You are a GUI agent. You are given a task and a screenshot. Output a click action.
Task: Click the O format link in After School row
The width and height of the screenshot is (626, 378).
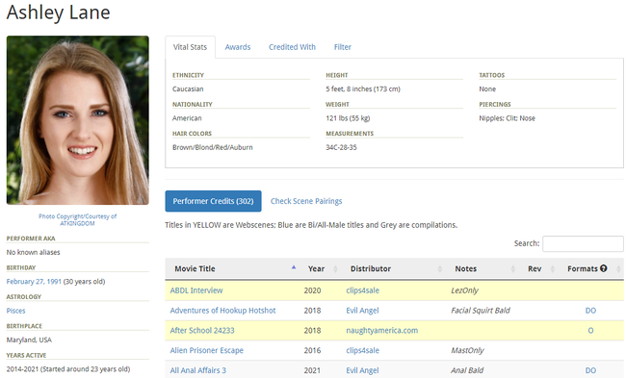click(x=590, y=330)
